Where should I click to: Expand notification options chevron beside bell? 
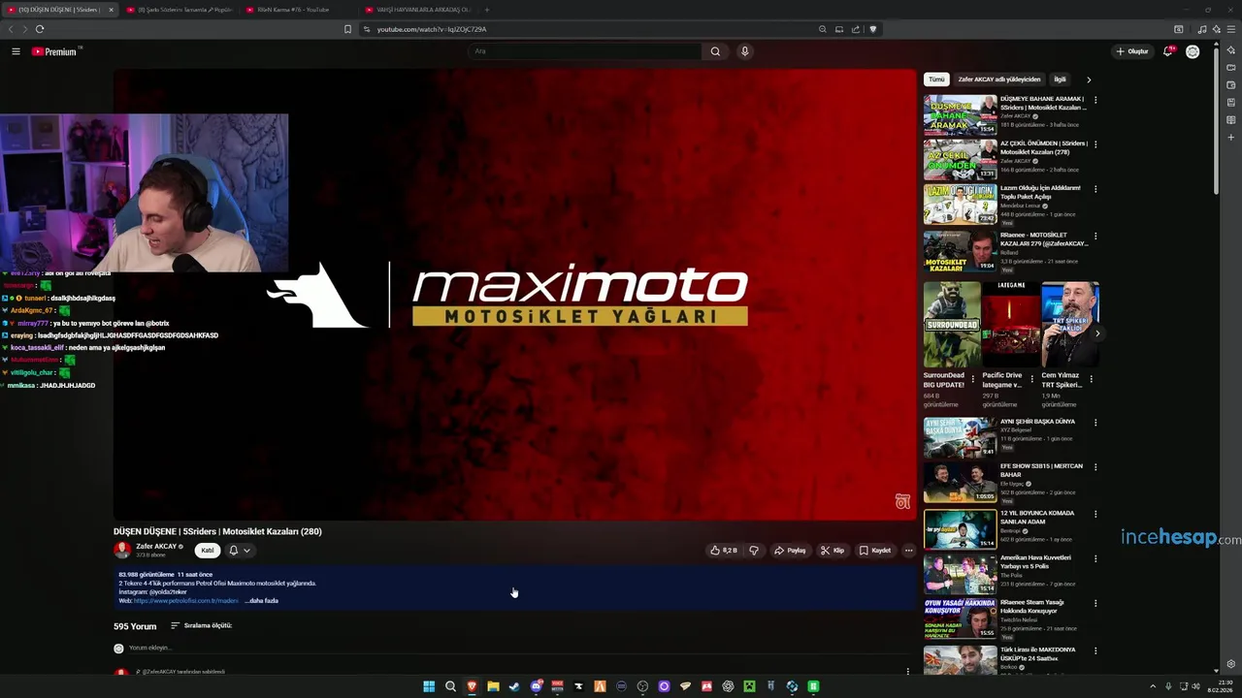246,551
